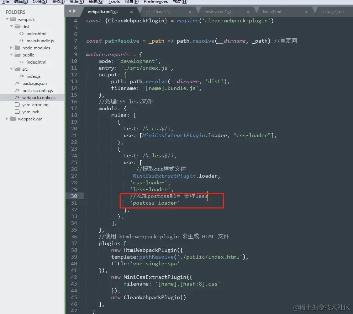This screenshot has width=353, height=314.
Task: Open index.html under public folder
Action: [36, 62]
